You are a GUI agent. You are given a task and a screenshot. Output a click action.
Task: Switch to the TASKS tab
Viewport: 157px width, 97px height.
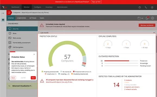click(42, 18)
